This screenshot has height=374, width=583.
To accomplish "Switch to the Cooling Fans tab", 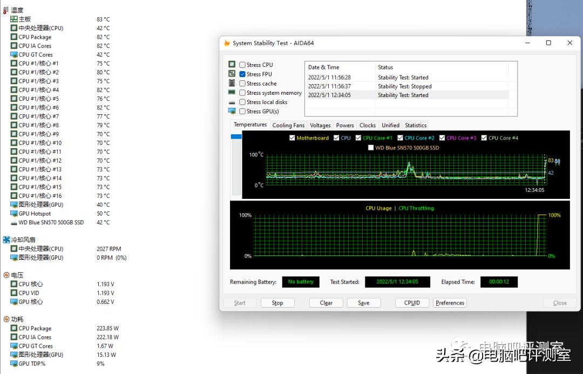I will tap(288, 125).
